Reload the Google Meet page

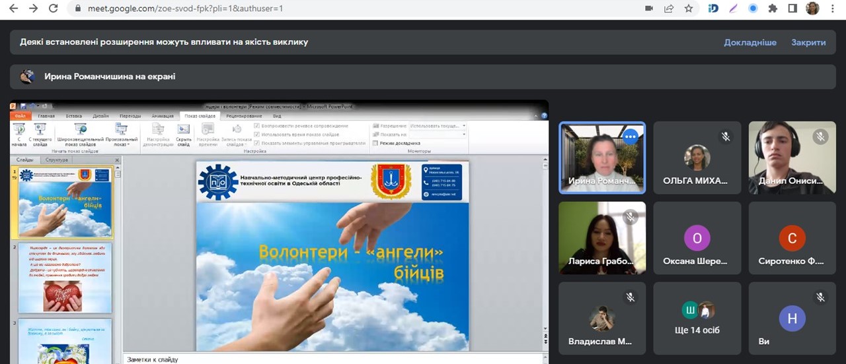pyautogui.click(x=54, y=9)
